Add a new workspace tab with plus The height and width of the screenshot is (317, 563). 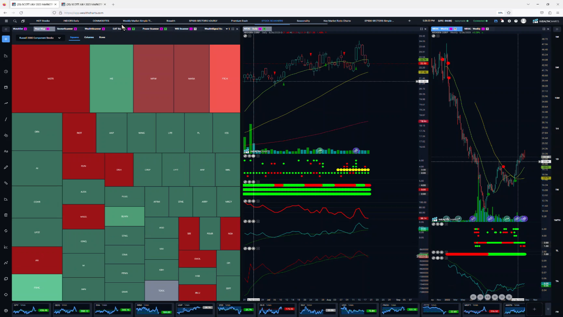pyautogui.click(x=409, y=21)
